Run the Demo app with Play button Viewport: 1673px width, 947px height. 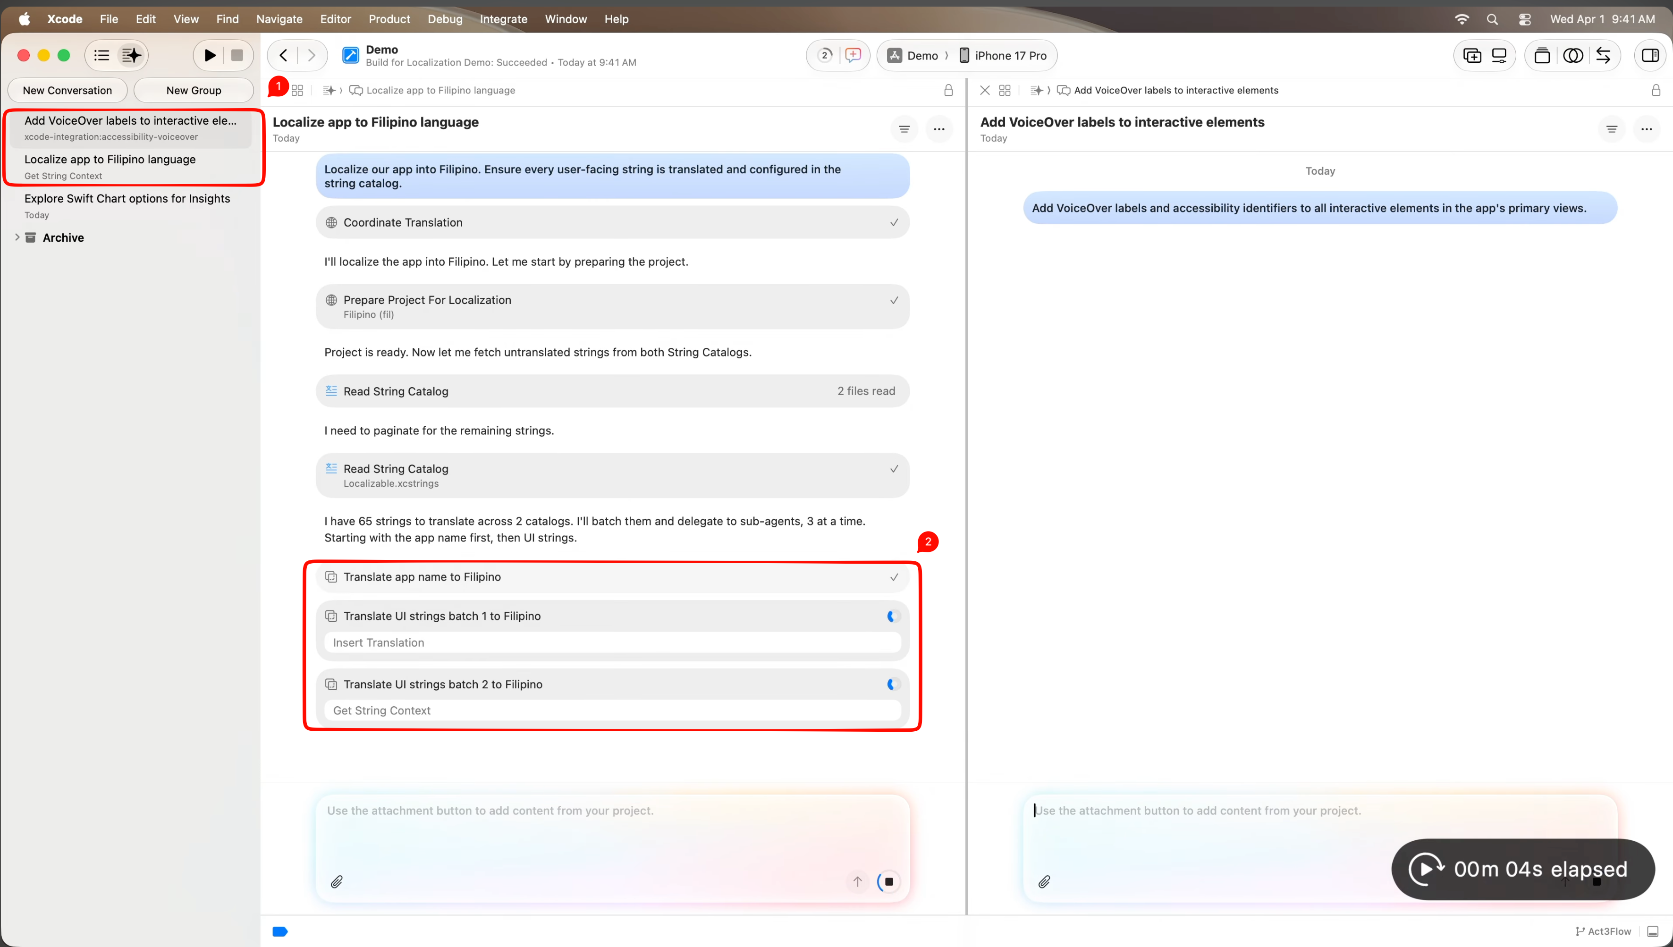[x=210, y=55]
